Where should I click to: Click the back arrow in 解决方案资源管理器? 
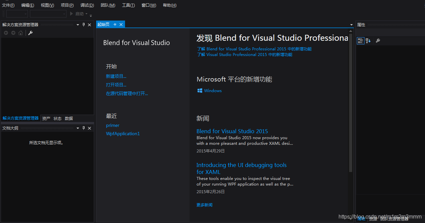6,33
